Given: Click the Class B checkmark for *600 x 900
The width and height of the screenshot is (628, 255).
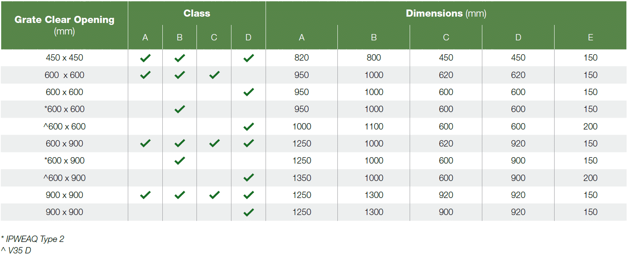Looking at the screenshot, I should point(180,160).
